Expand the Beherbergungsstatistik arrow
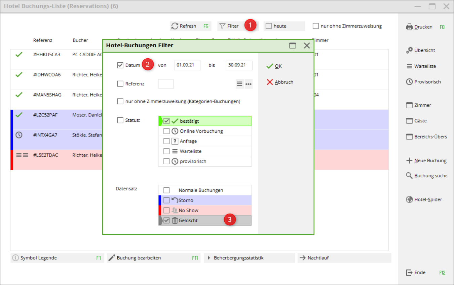Viewport: 454px width, 285px height. pos(209,258)
